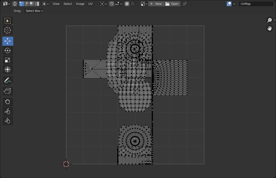
Task: Click Open to load an image
Action: coord(172,4)
